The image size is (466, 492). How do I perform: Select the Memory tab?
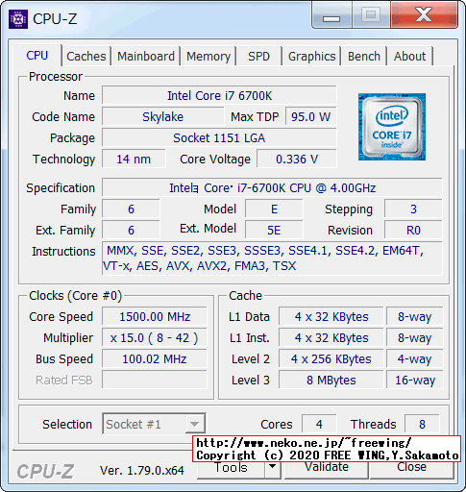(208, 56)
